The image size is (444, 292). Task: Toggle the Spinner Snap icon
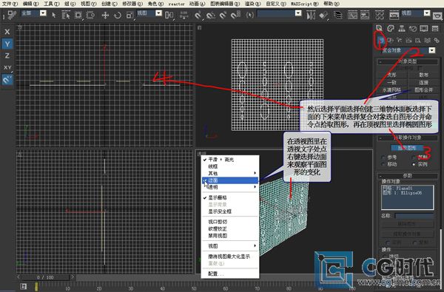(x=235, y=15)
